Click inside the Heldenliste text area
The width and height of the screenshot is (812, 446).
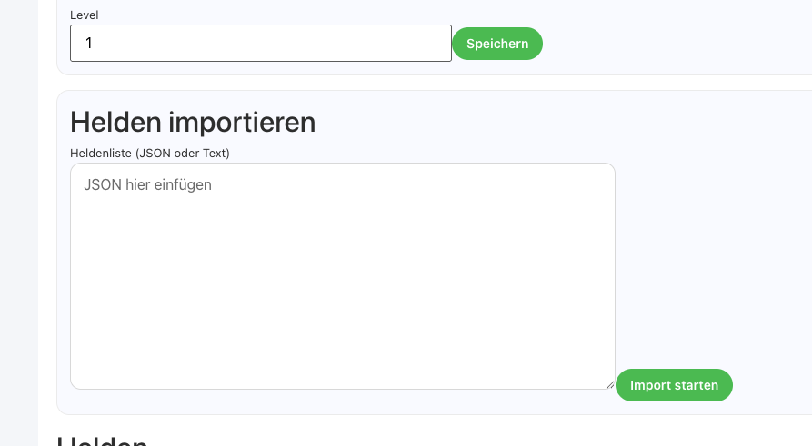click(x=342, y=276)
